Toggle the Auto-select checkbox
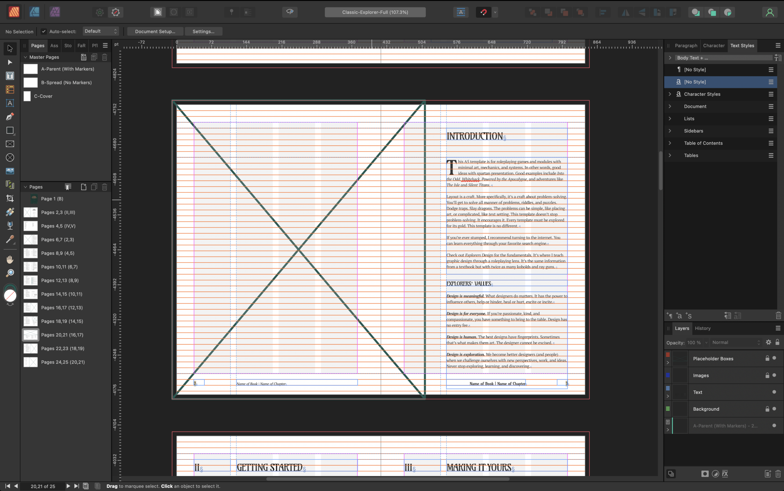Image resolution: width=784 pixels, height=491 pixels. coord(43,32)
